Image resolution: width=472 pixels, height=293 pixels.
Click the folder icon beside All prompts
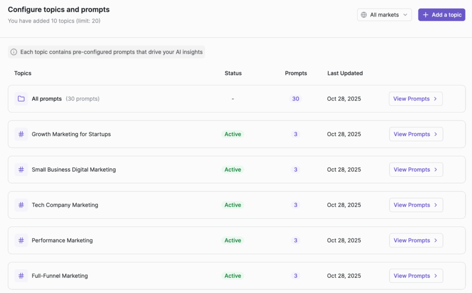click(x=21, y=99)
